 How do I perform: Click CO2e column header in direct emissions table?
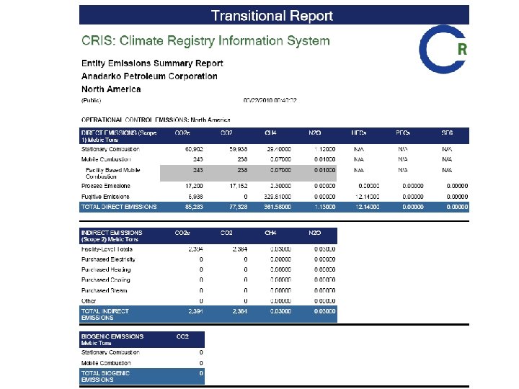(x=182, y=133)
